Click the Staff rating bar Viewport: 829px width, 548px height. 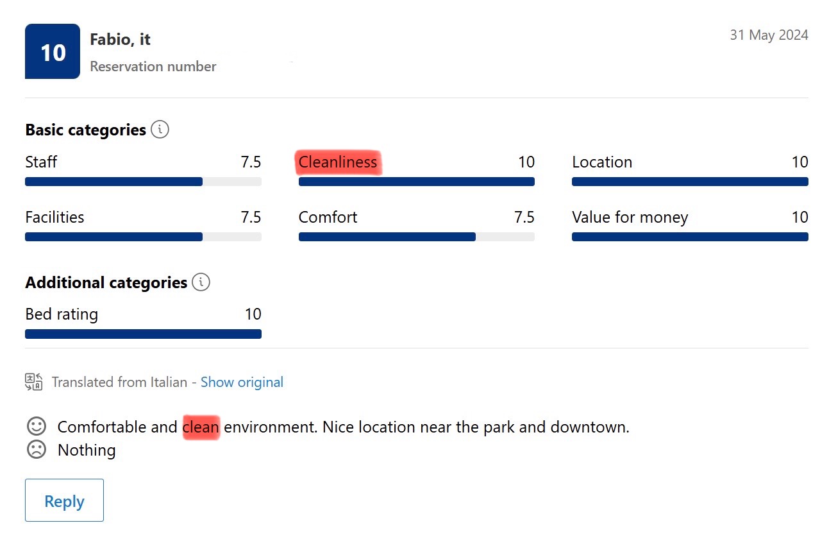point(143,182)
